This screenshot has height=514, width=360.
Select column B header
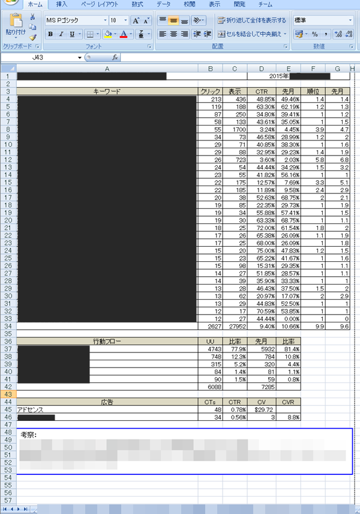coord(211,68)
